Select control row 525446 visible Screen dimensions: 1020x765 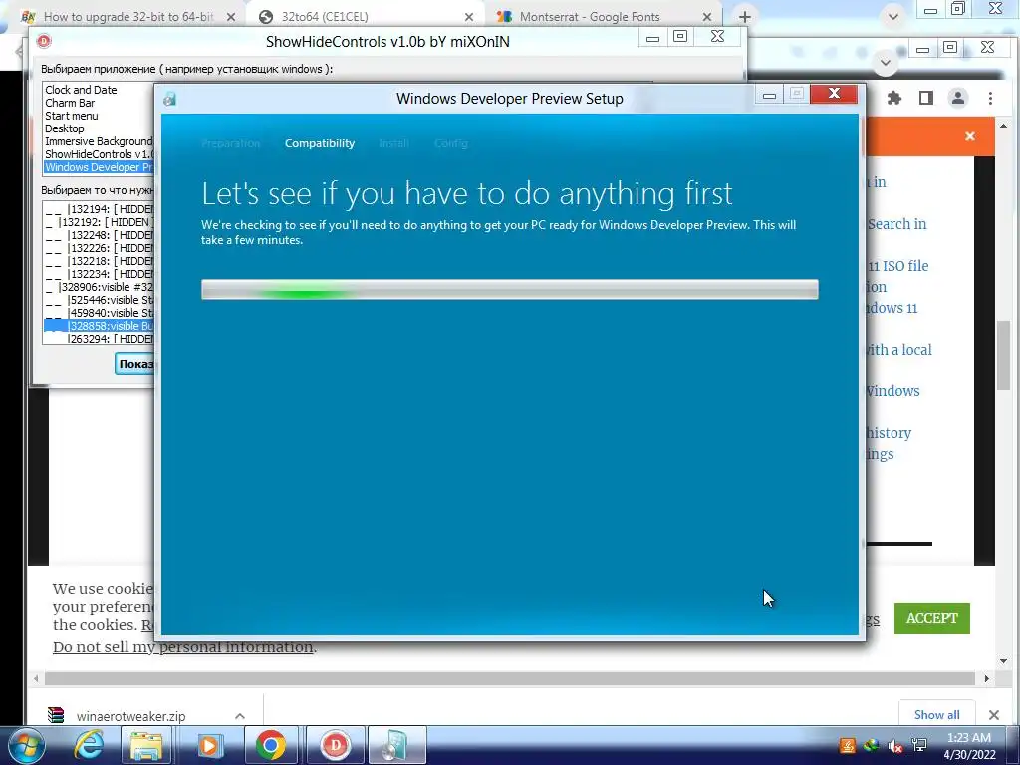pos(99,300)
